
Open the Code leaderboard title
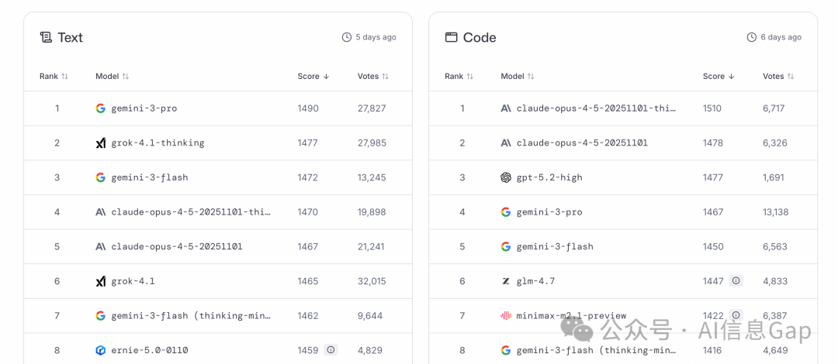point(479,37)
